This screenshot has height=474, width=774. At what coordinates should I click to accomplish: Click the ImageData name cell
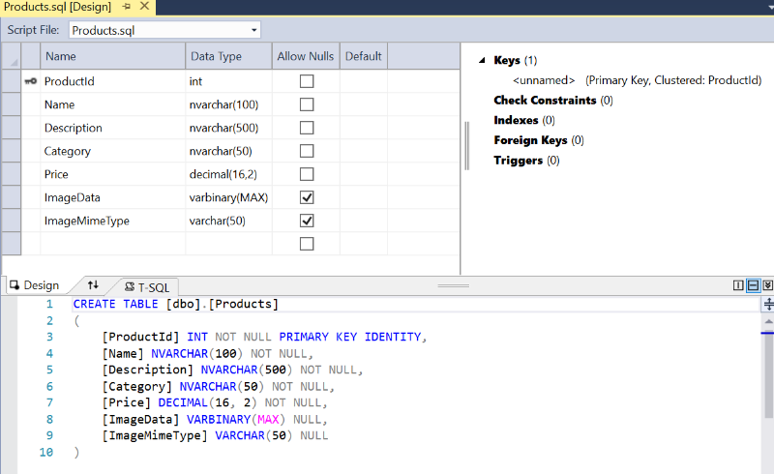[x=112, y=197]
